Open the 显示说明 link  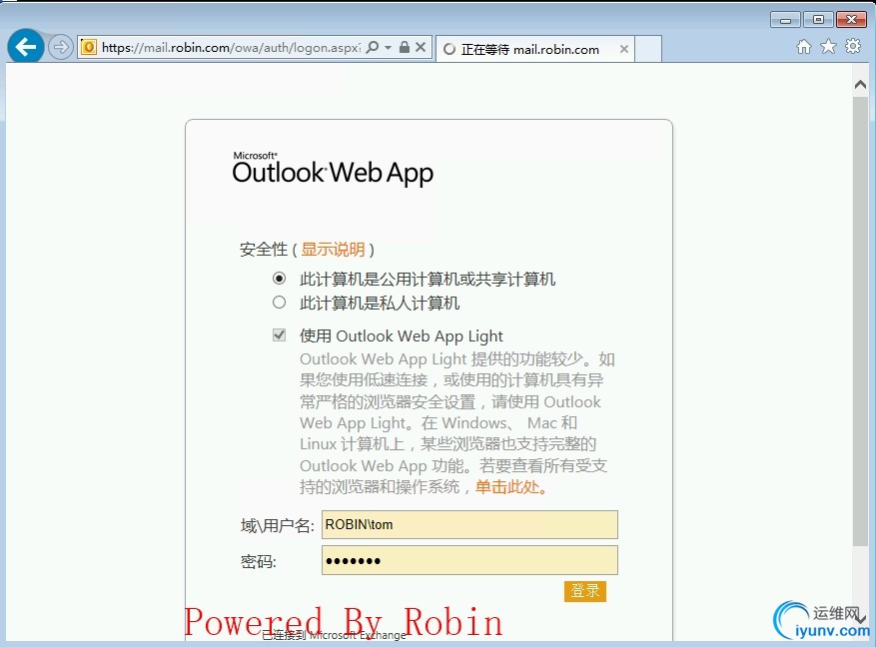click(333, 249)
